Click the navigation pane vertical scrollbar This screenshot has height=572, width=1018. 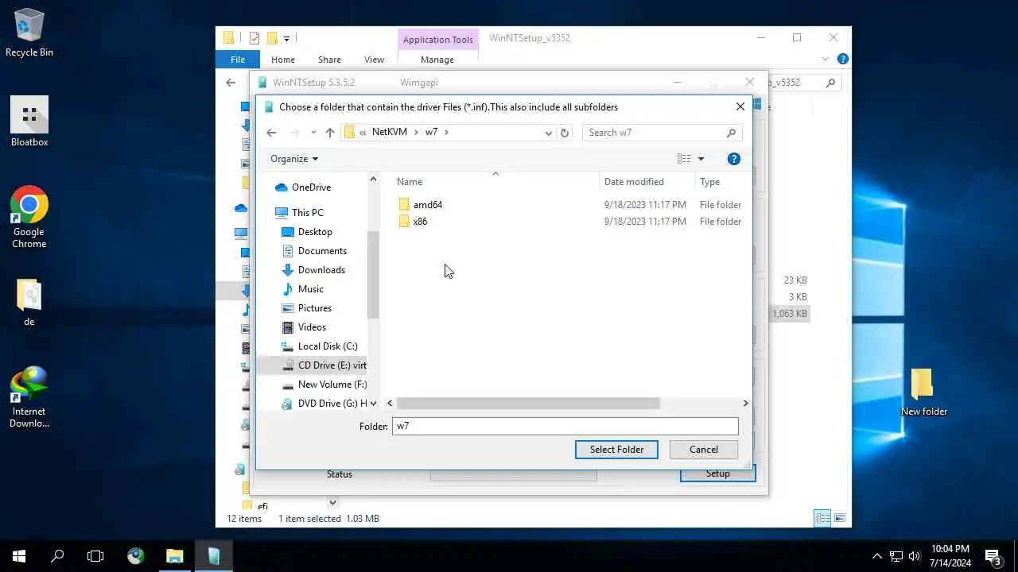click(x=373, y=274)
